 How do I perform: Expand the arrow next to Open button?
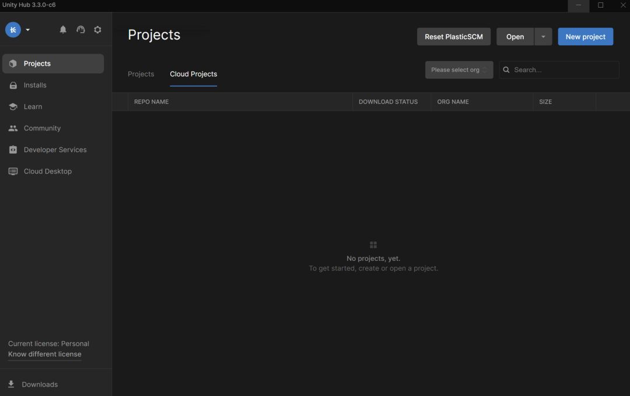[x=543, y=37]
